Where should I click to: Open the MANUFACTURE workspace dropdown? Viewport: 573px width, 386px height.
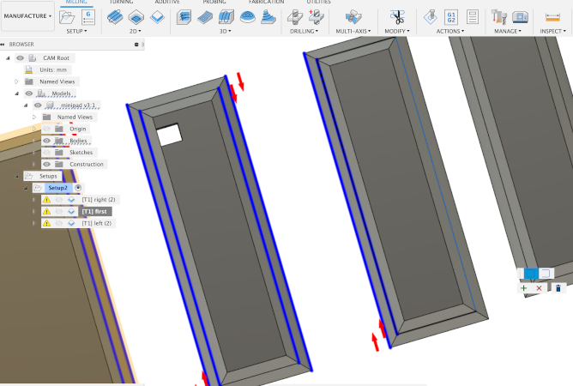(27, 15)
